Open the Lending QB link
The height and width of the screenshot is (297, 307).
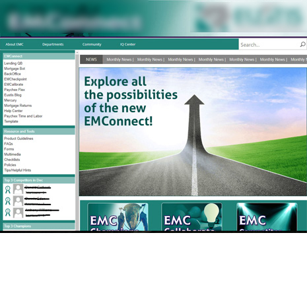tap(13, 63)
